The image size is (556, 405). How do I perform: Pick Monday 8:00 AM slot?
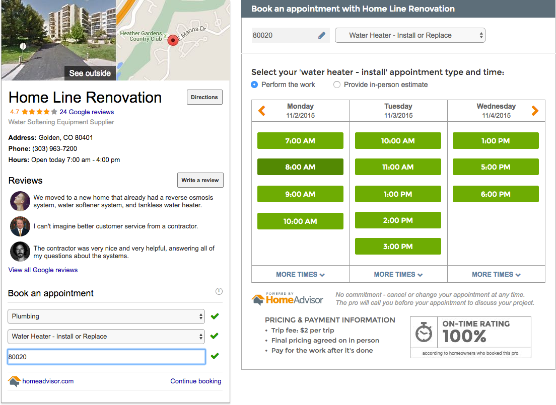[x=300, y=167]
